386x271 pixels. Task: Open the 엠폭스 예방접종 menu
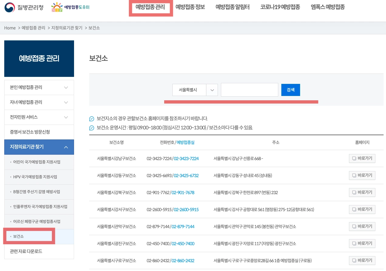tap(327, 7)
